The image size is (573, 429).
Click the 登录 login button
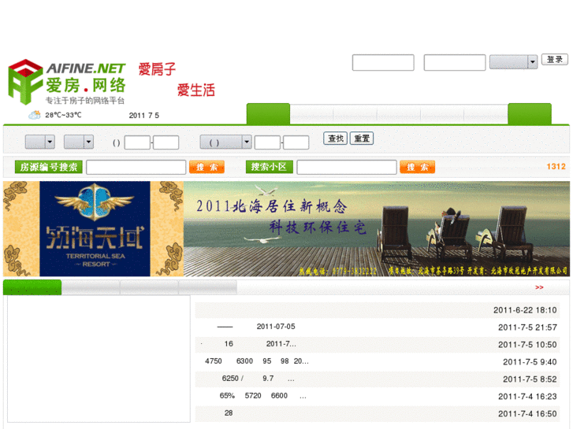pos(555,60)
